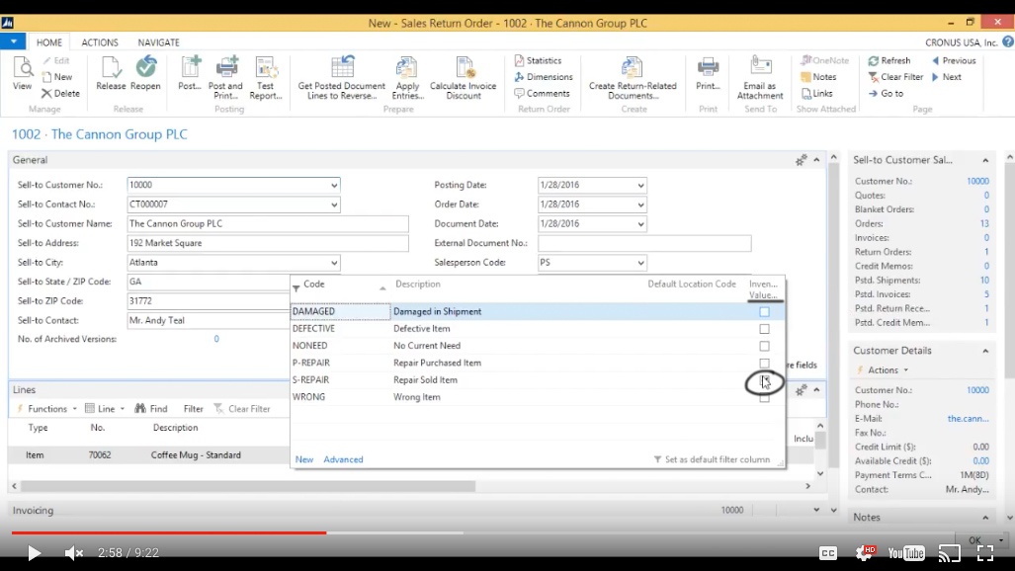Open Comments for the return order
The height and width of the screenshot is (571, 1015).
542,93
